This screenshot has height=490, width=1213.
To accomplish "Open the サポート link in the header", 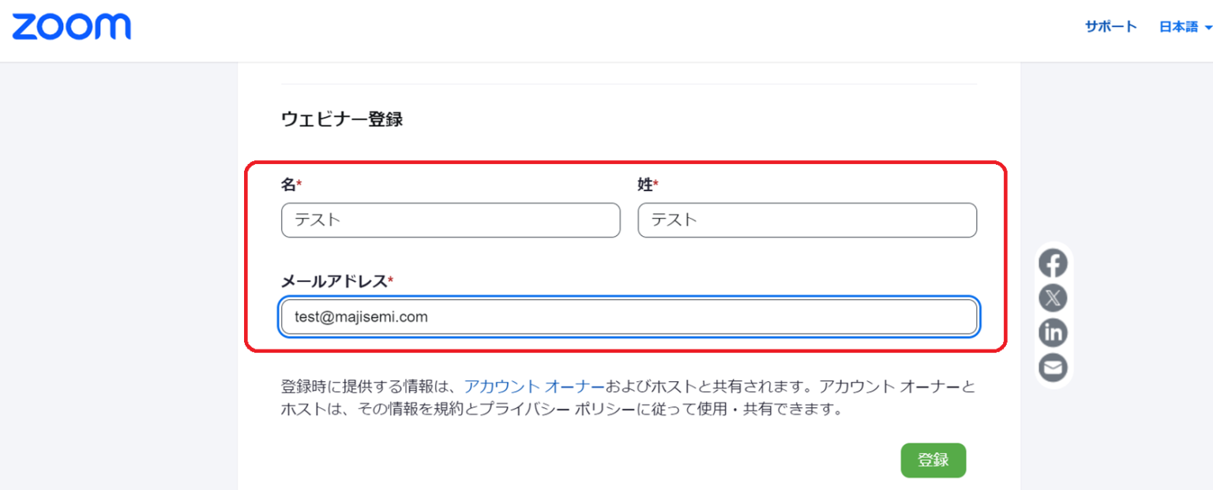I will point(1110,27).
